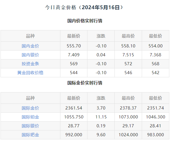Open the 国内银价 link
Viewport: 173px width, 142px height.
[30, 55]
